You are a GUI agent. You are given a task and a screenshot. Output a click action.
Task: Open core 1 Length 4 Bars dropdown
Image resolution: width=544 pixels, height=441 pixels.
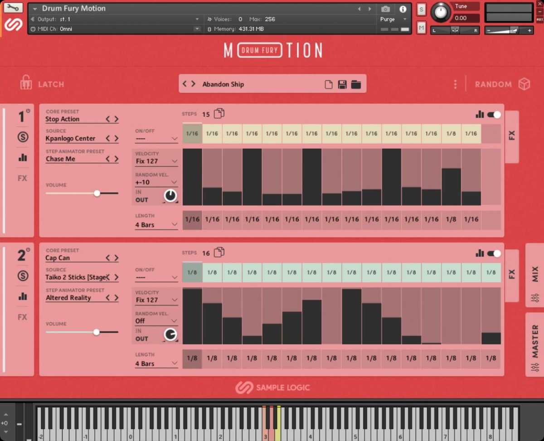pos(156,225)
